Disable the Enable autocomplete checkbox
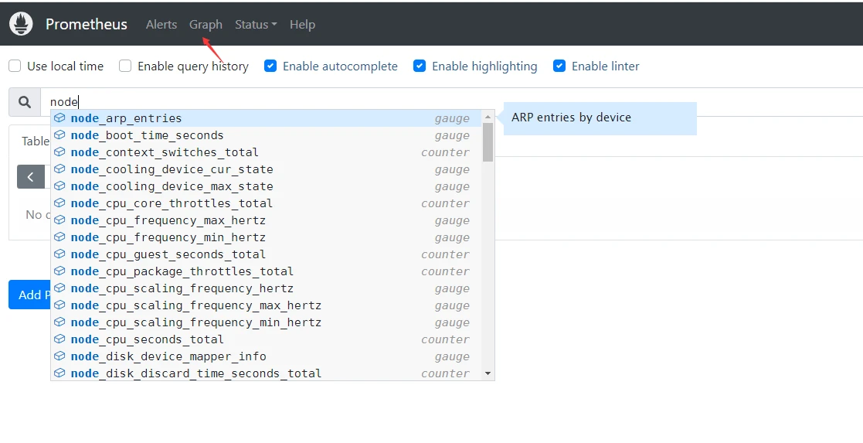Viewport: 863px width, 443px height. [x=270, y=66]
